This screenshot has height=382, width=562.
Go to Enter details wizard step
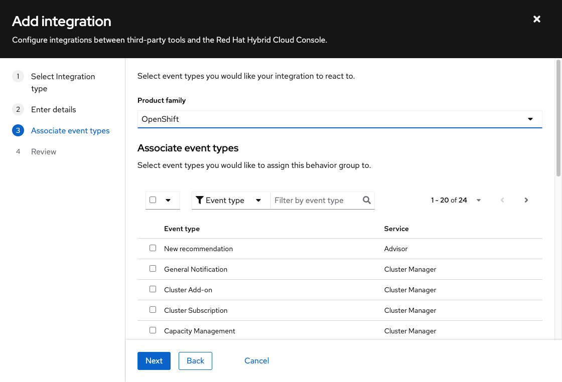tap(54, 109)
